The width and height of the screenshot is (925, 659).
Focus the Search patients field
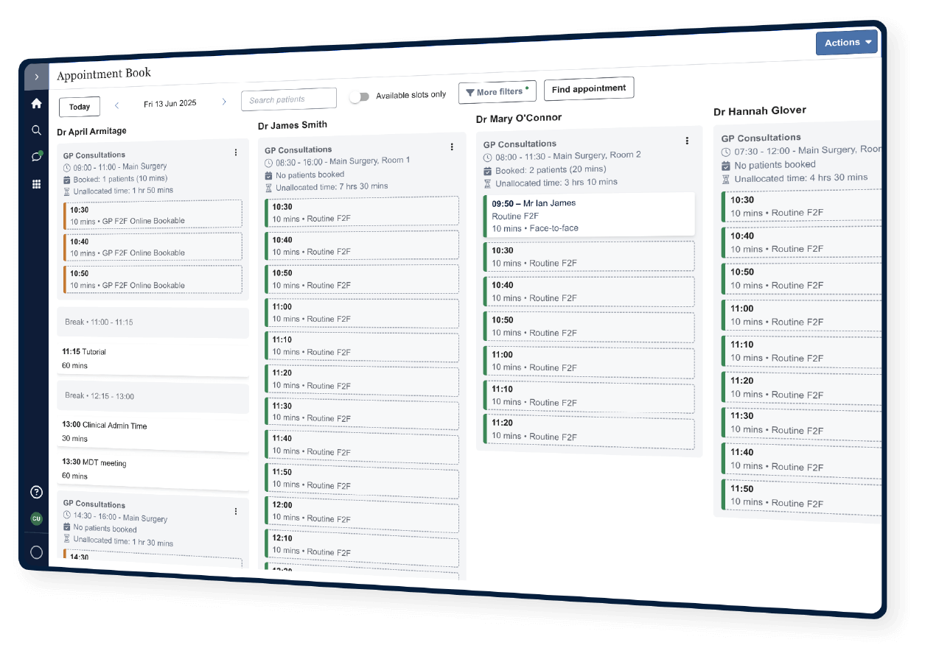click(289, 99)
